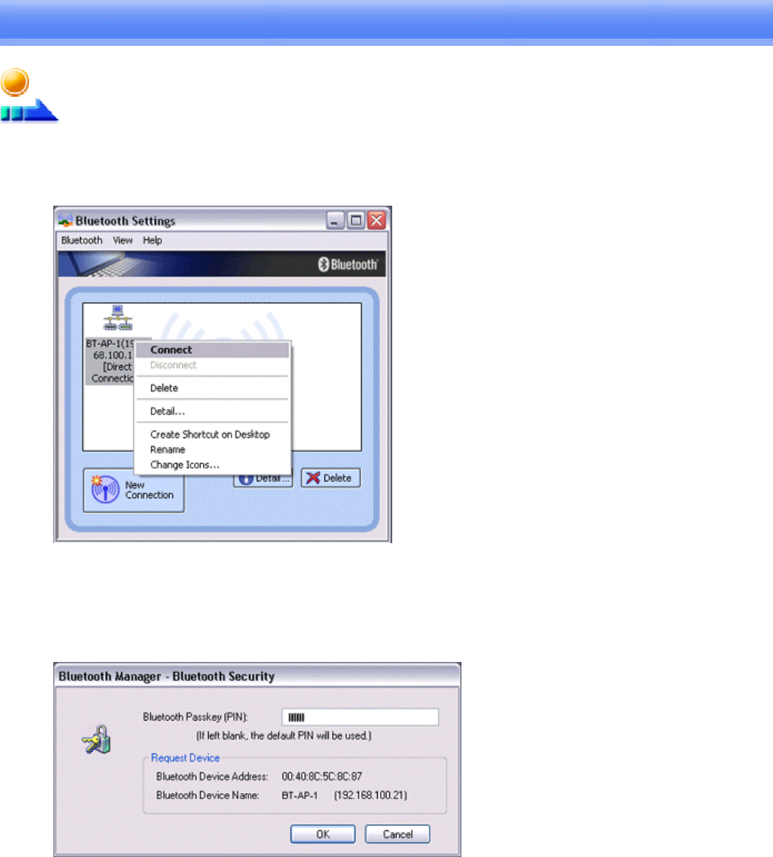773x857 pixels.
Task: Choose Connect in the context menu
Action: tap(212, 350)
